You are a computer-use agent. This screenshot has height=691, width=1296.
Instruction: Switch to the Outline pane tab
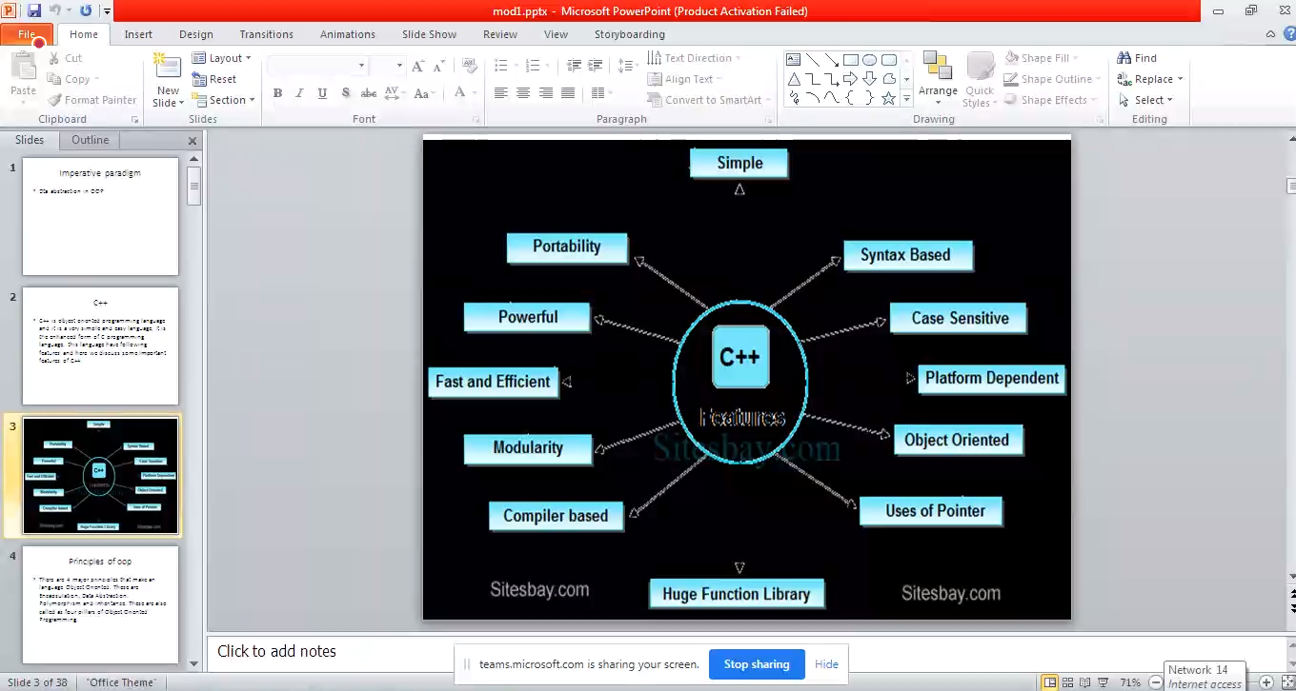pos(91,140)
